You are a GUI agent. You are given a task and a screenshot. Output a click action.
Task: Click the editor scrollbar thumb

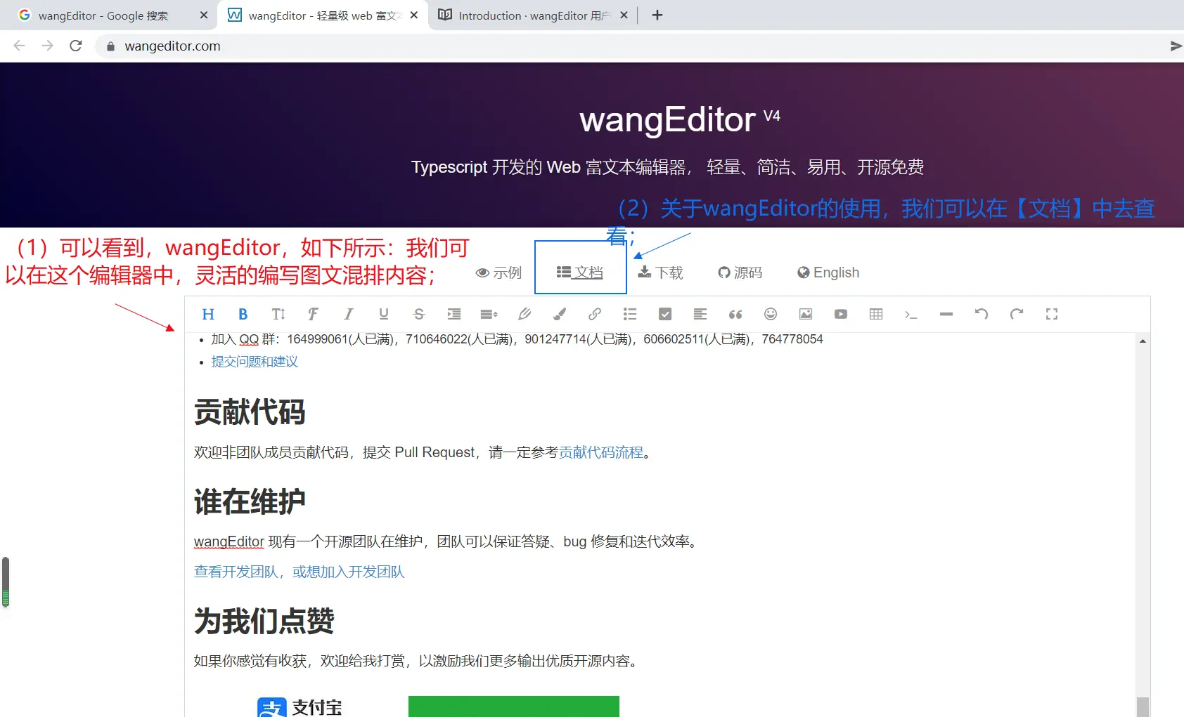[1143, 706]
